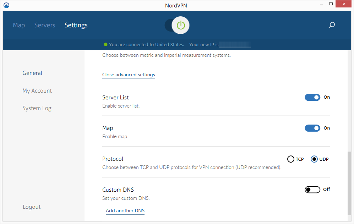The height and width of the screenshot is (224, 354).
Task: Click the Add another DNS link
Action: click(125, 211)
